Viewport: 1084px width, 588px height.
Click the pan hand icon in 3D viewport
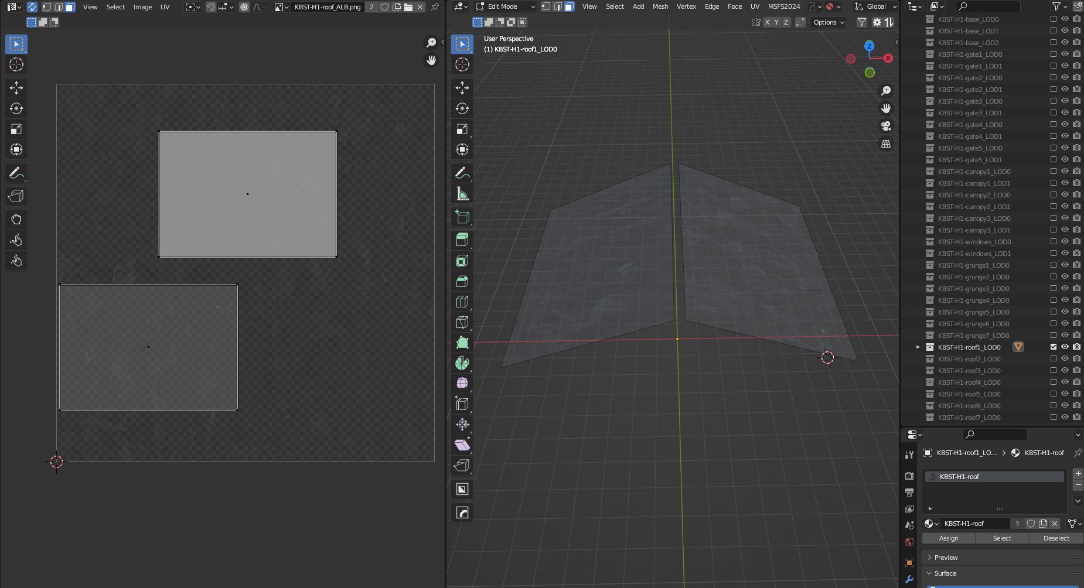[x=886, y=108]
